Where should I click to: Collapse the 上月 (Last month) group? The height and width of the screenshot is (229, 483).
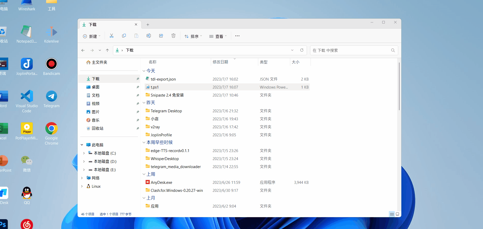(144, 198)
